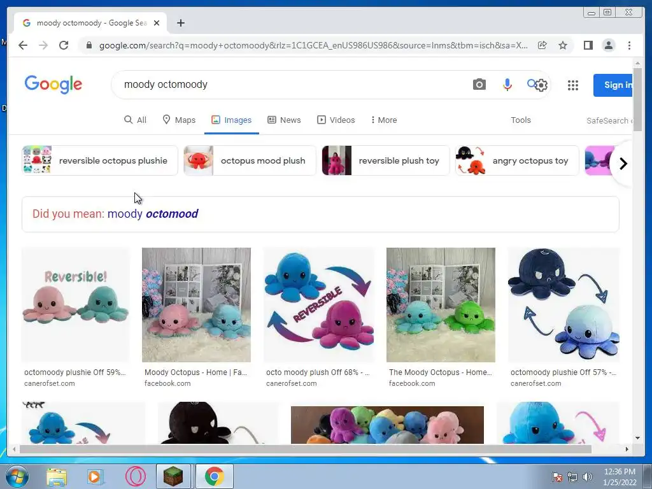Open the Google apps grid icon
652x489 pixels.
pyautogui.click(x=572, y=85)
